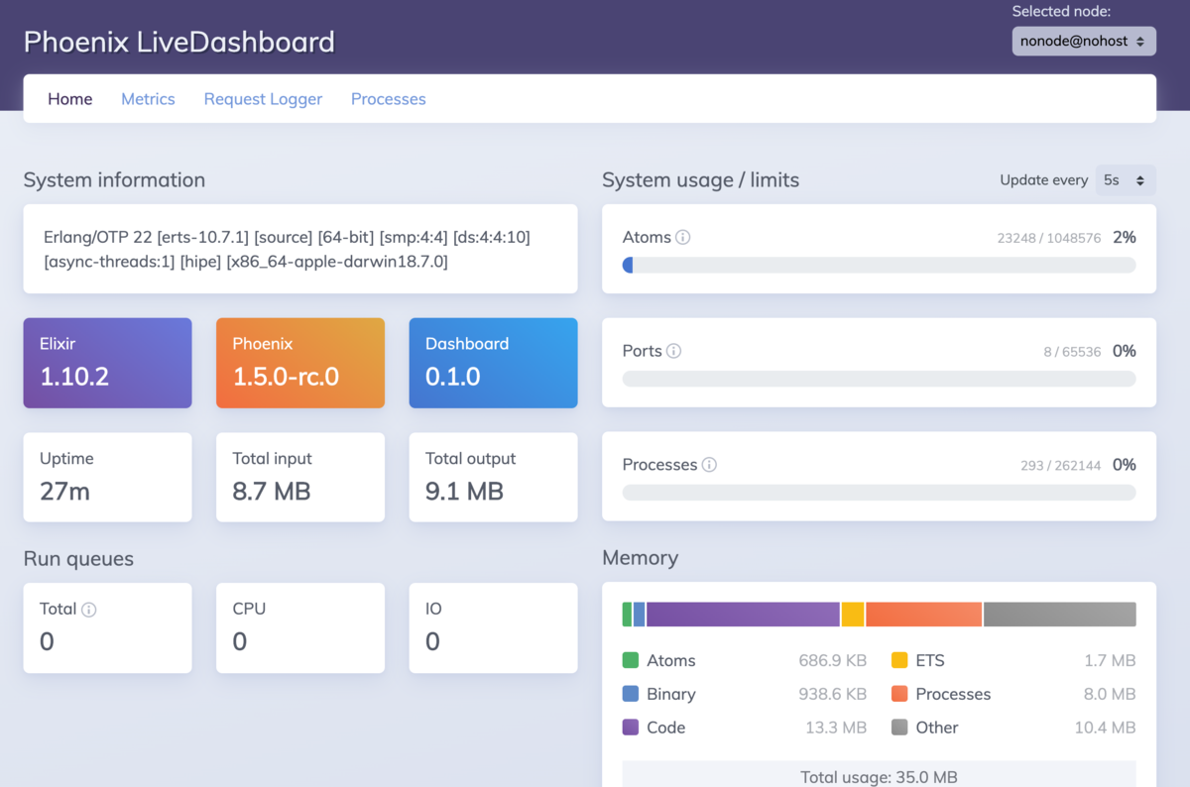Switch to the Metrics tab
This screenshot has height=787, width=1190.
point(148,99)
